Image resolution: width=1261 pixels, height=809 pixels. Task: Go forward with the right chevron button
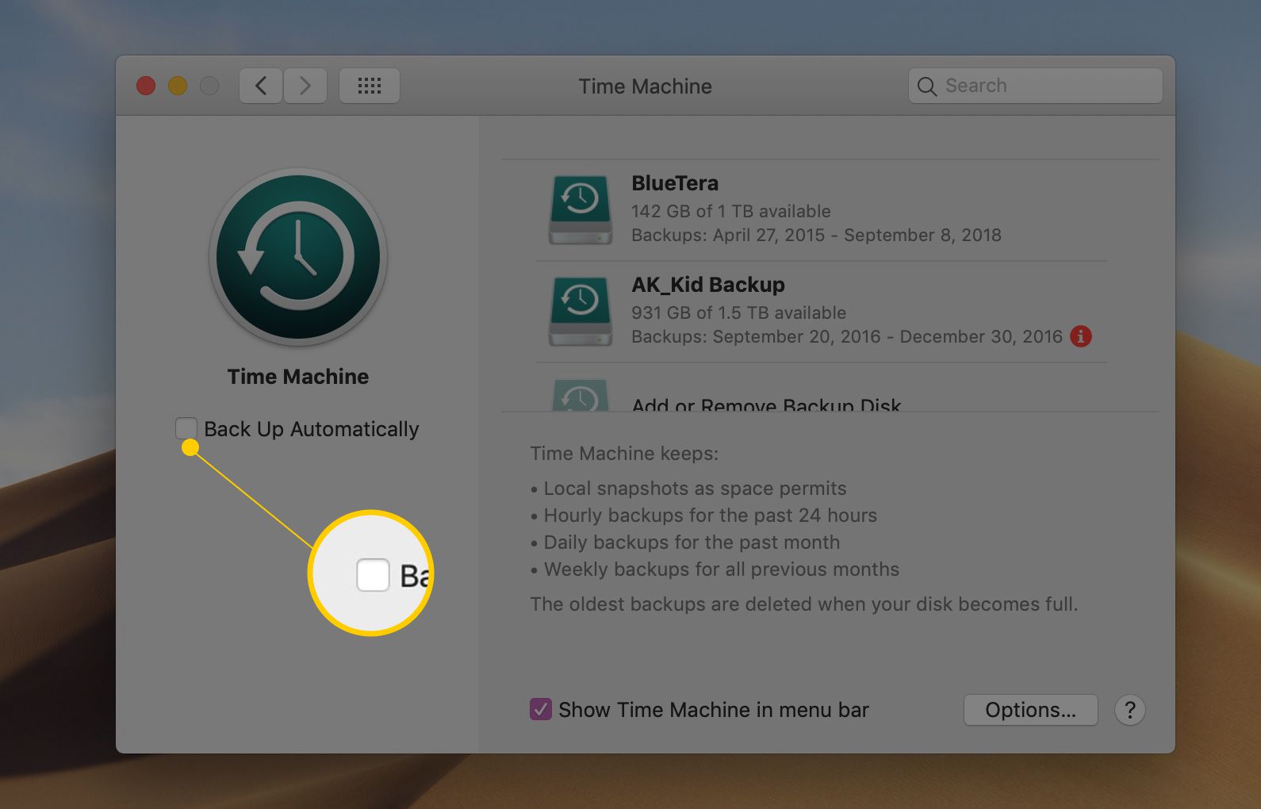[x=305, y=86]
